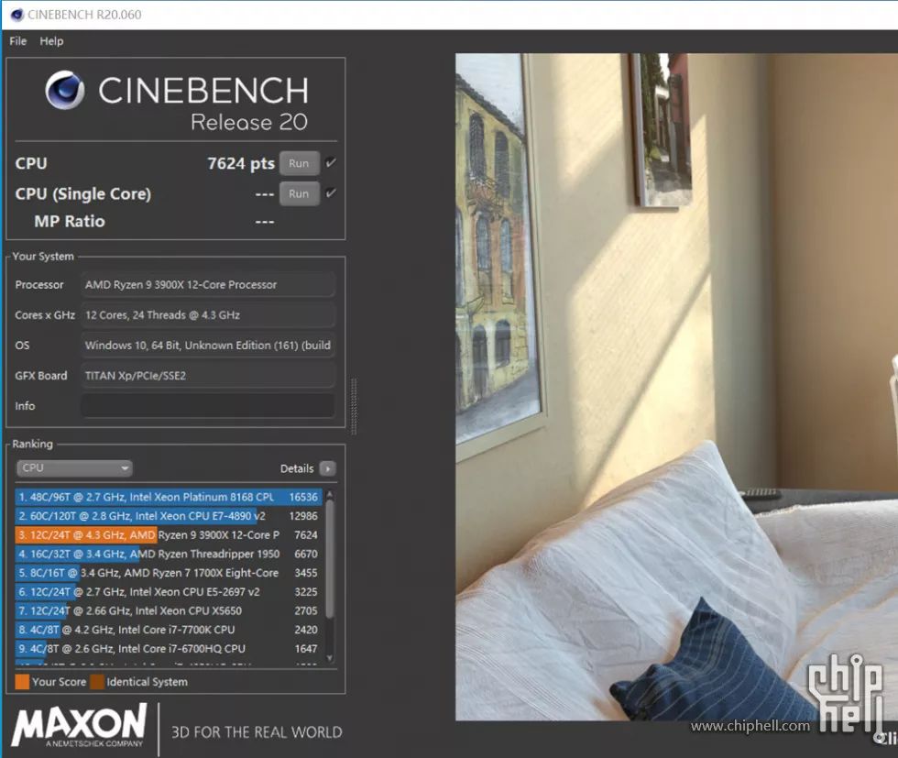This screenshot has width=898, height=758.
Task: Select ranking entry Intel Xeon Platinum 8168
Action: click(x=169, y=497)
